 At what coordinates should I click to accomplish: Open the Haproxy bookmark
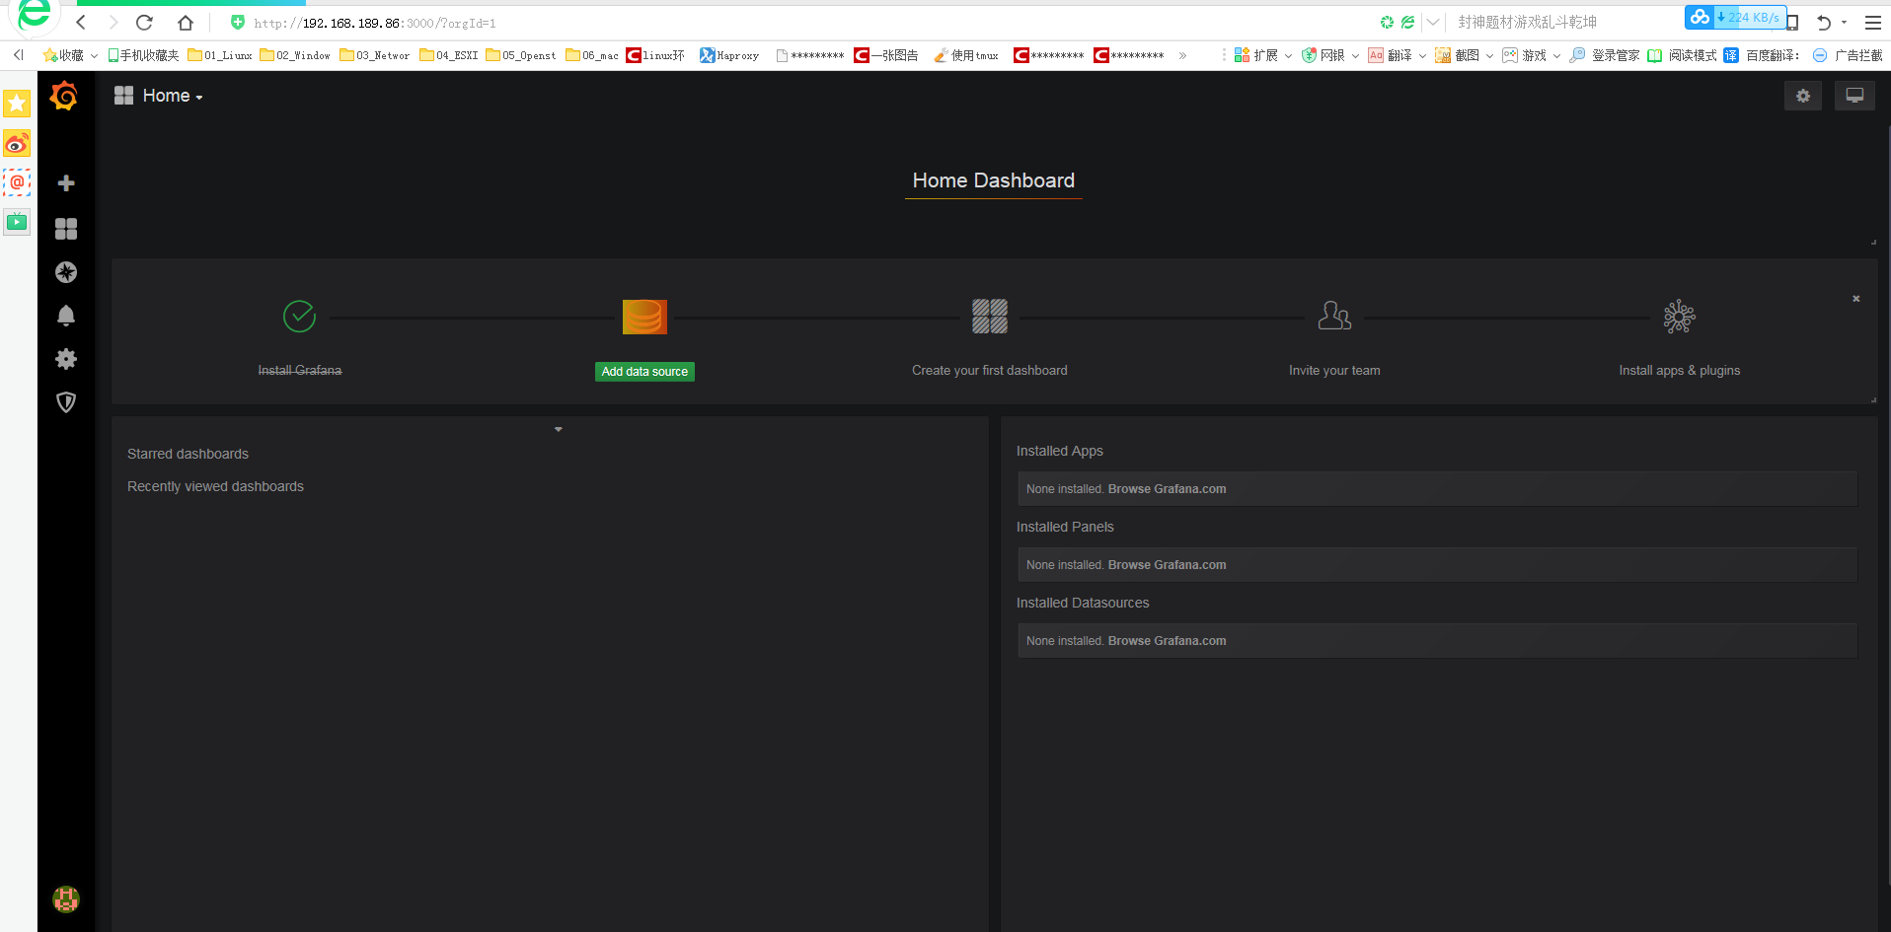coord(729,55)
